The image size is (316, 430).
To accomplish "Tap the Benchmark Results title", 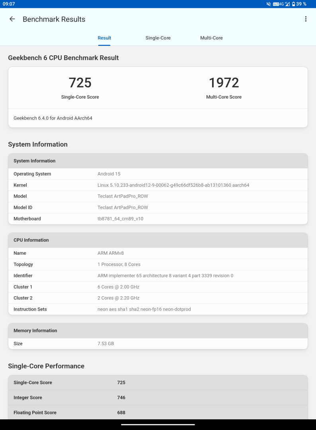I will tap(54, 19).
